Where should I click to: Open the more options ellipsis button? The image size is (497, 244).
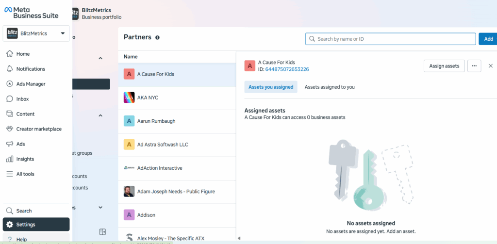(x=474, y=66)
